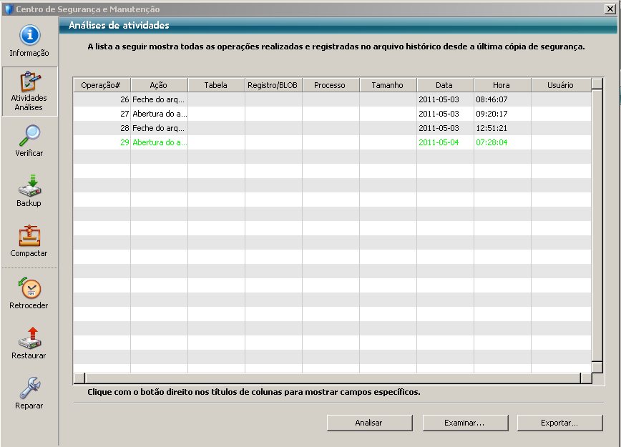Click the Ação column header
The height and width of the screenshot is (447, 621).
[159, 85]
